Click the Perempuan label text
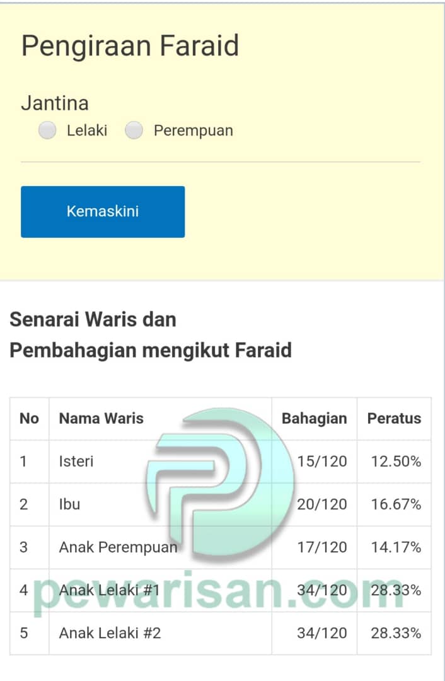This screenshot has width=445, height=681. (x=194, y=131)
